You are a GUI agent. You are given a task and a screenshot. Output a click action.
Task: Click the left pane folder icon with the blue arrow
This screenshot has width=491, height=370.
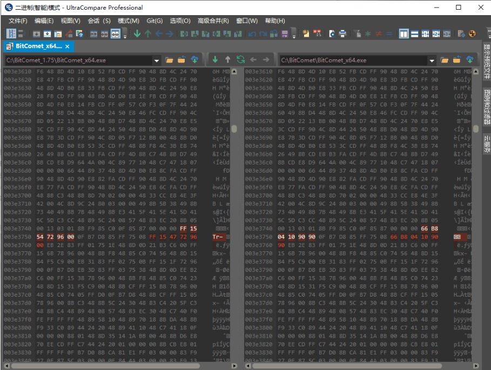point(181,60)
